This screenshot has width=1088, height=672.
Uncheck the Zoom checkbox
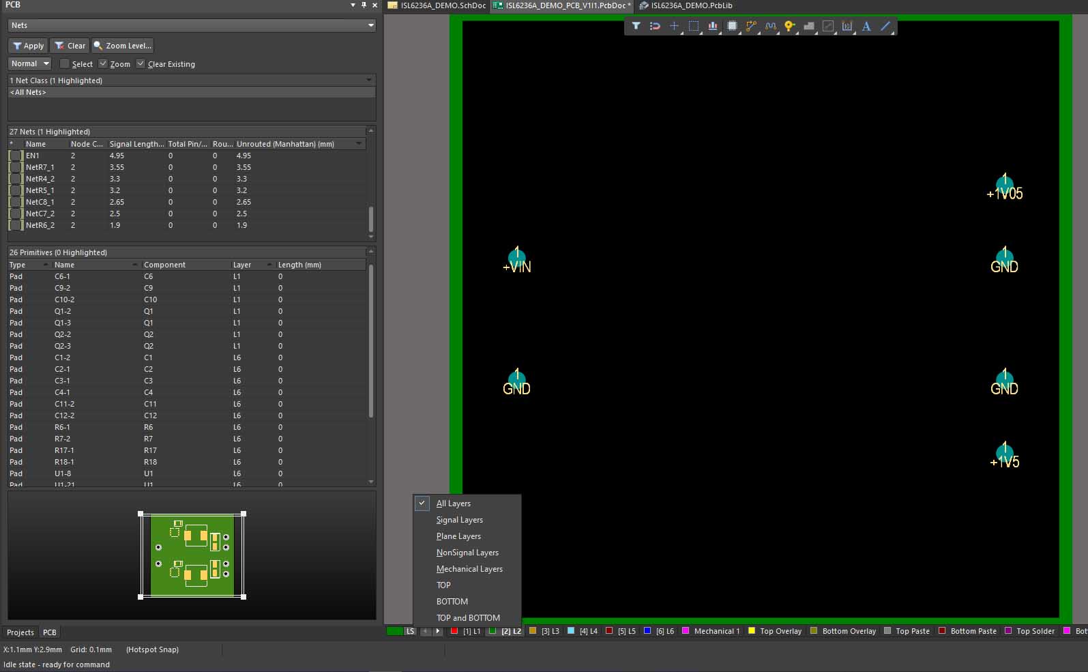[x=103, y=63]
